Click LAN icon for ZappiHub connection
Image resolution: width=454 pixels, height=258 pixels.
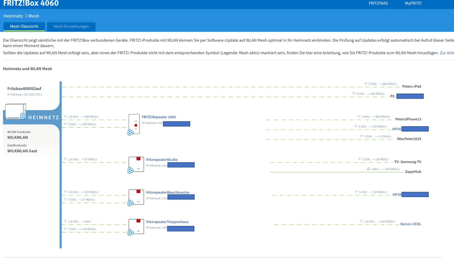pos(368,169)
